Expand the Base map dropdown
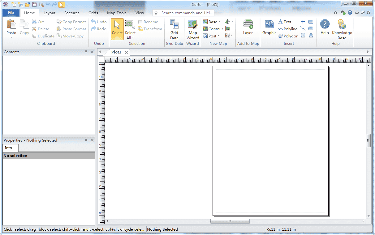Screen dimensions: 375x235 219,22
